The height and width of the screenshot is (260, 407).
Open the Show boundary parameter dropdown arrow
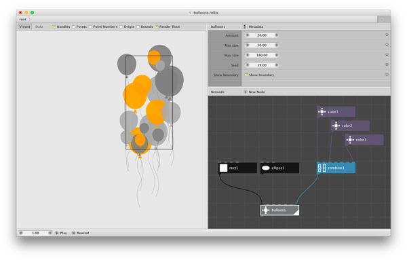387,75
